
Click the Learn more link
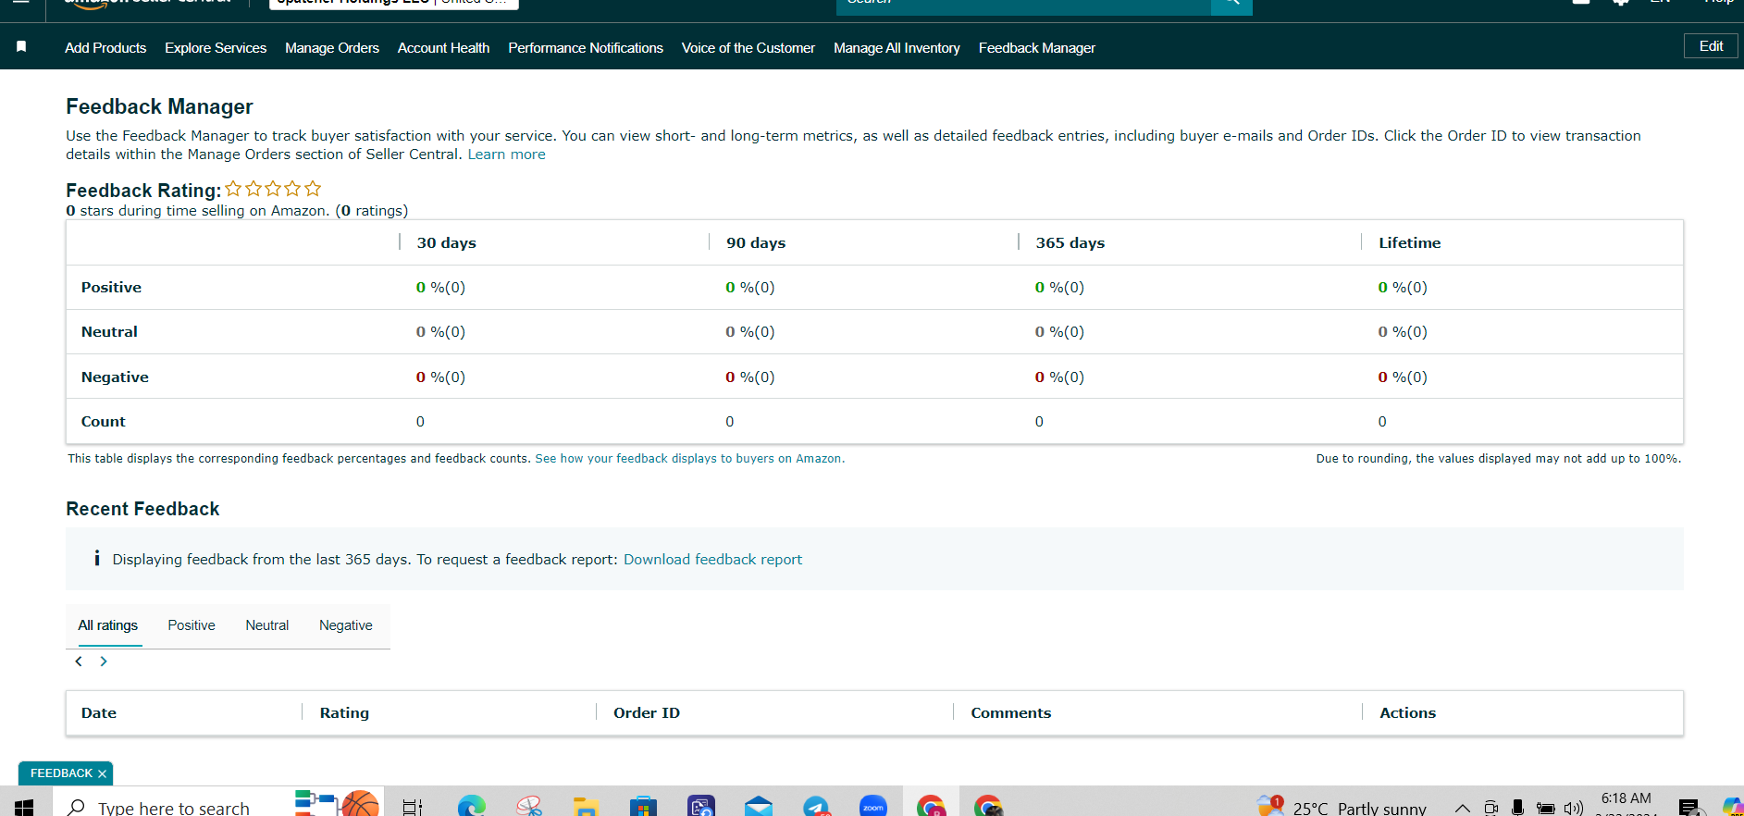click(506, 155)
